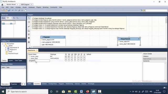Click the Bird's Eye overview thumbnail
168x94 pixels.
13,29
